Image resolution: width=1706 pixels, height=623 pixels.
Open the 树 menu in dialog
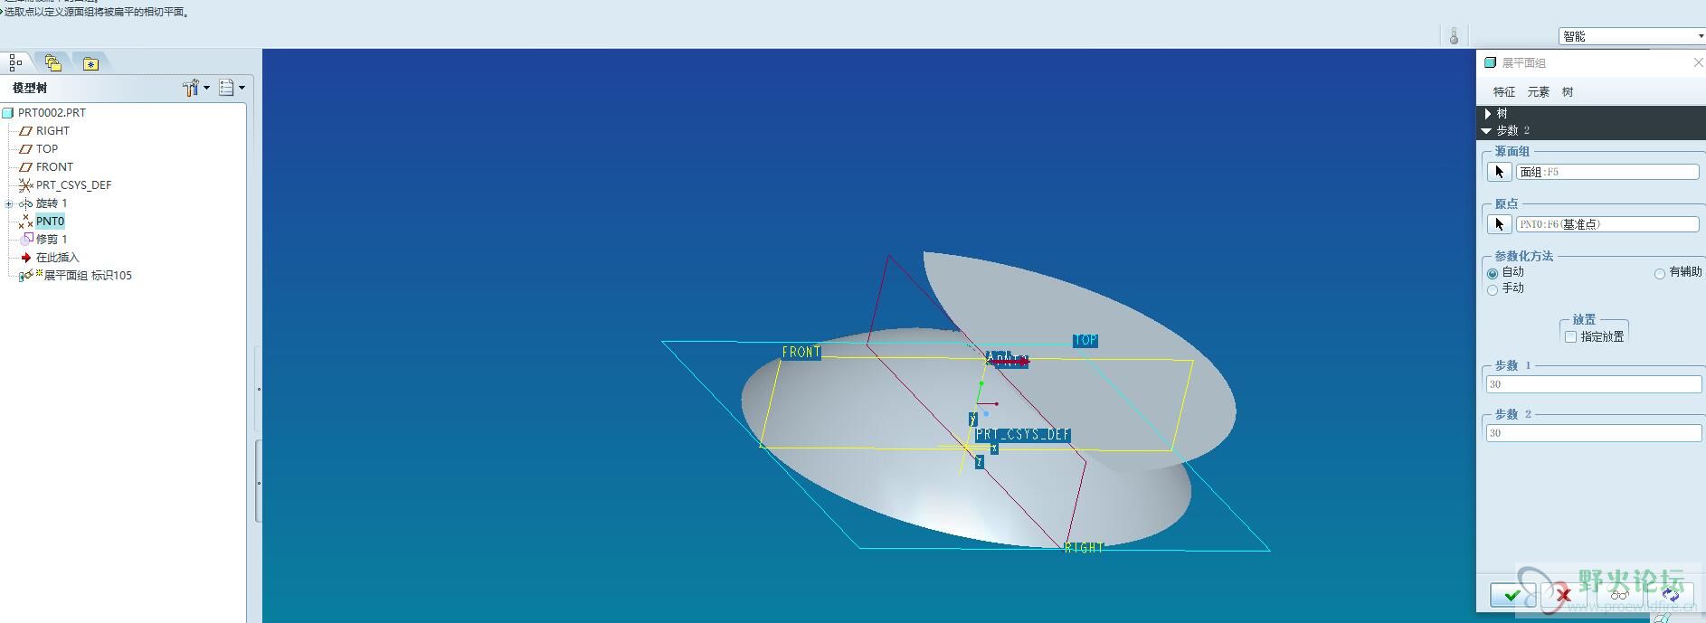1568,92
